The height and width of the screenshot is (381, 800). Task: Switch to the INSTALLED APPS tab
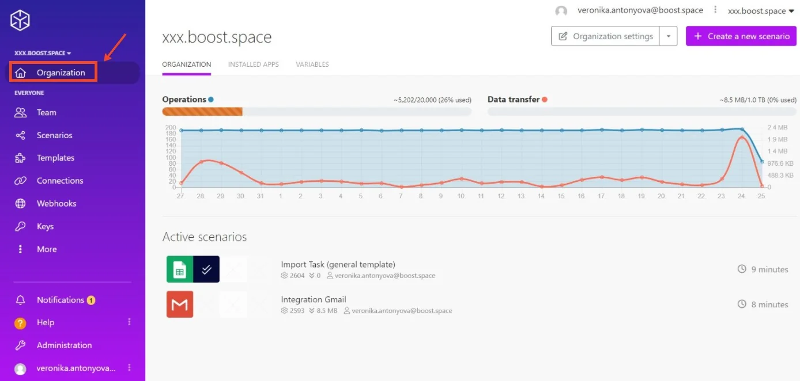[x=254, y=64]
